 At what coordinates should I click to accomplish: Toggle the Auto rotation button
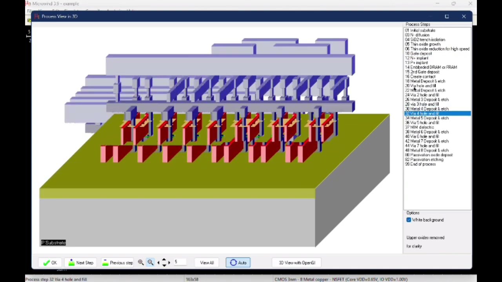[x=238, y=263]
